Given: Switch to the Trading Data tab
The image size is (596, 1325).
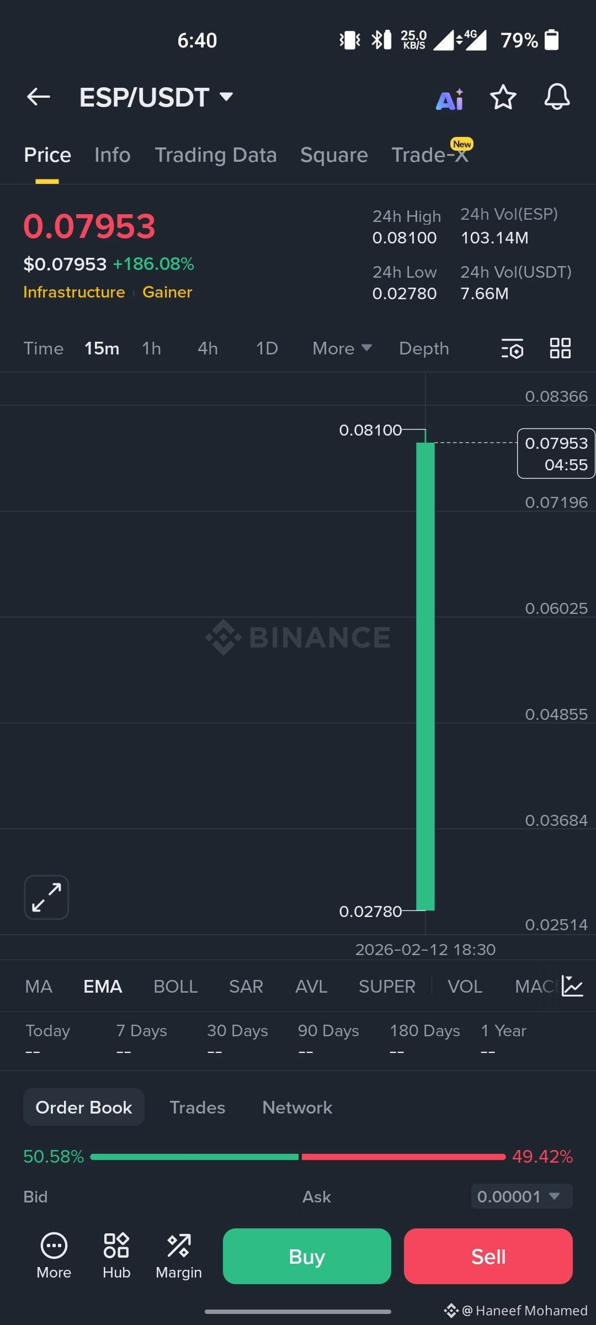Looking at the screenshot, I should coord(216,155).
